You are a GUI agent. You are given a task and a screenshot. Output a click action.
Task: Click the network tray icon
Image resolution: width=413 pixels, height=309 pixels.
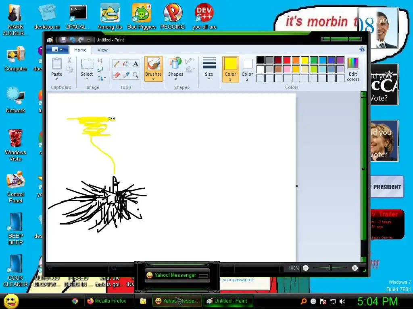(x=333, y=301)
